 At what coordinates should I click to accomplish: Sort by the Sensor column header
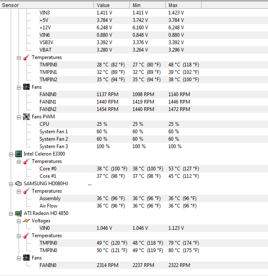click(x=47, y=5)
